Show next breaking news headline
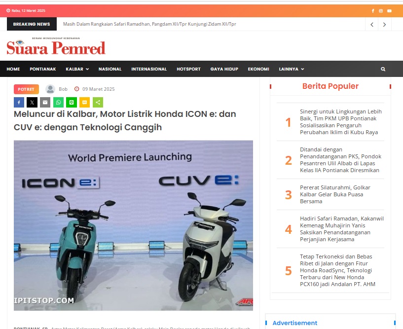Viewport: 403px width, 329px height. (x=384, y=25)
